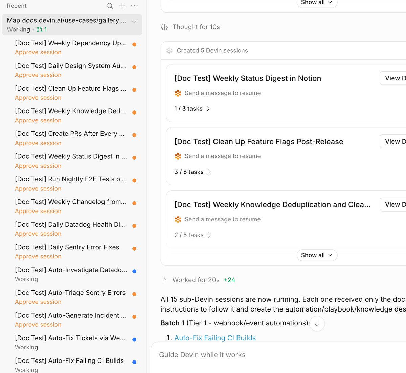The width and height of the screenshot is (406, 373).
Task: Click the orange Devin icon in Weekly Status Digest card
Action: (x=178, y=93)
